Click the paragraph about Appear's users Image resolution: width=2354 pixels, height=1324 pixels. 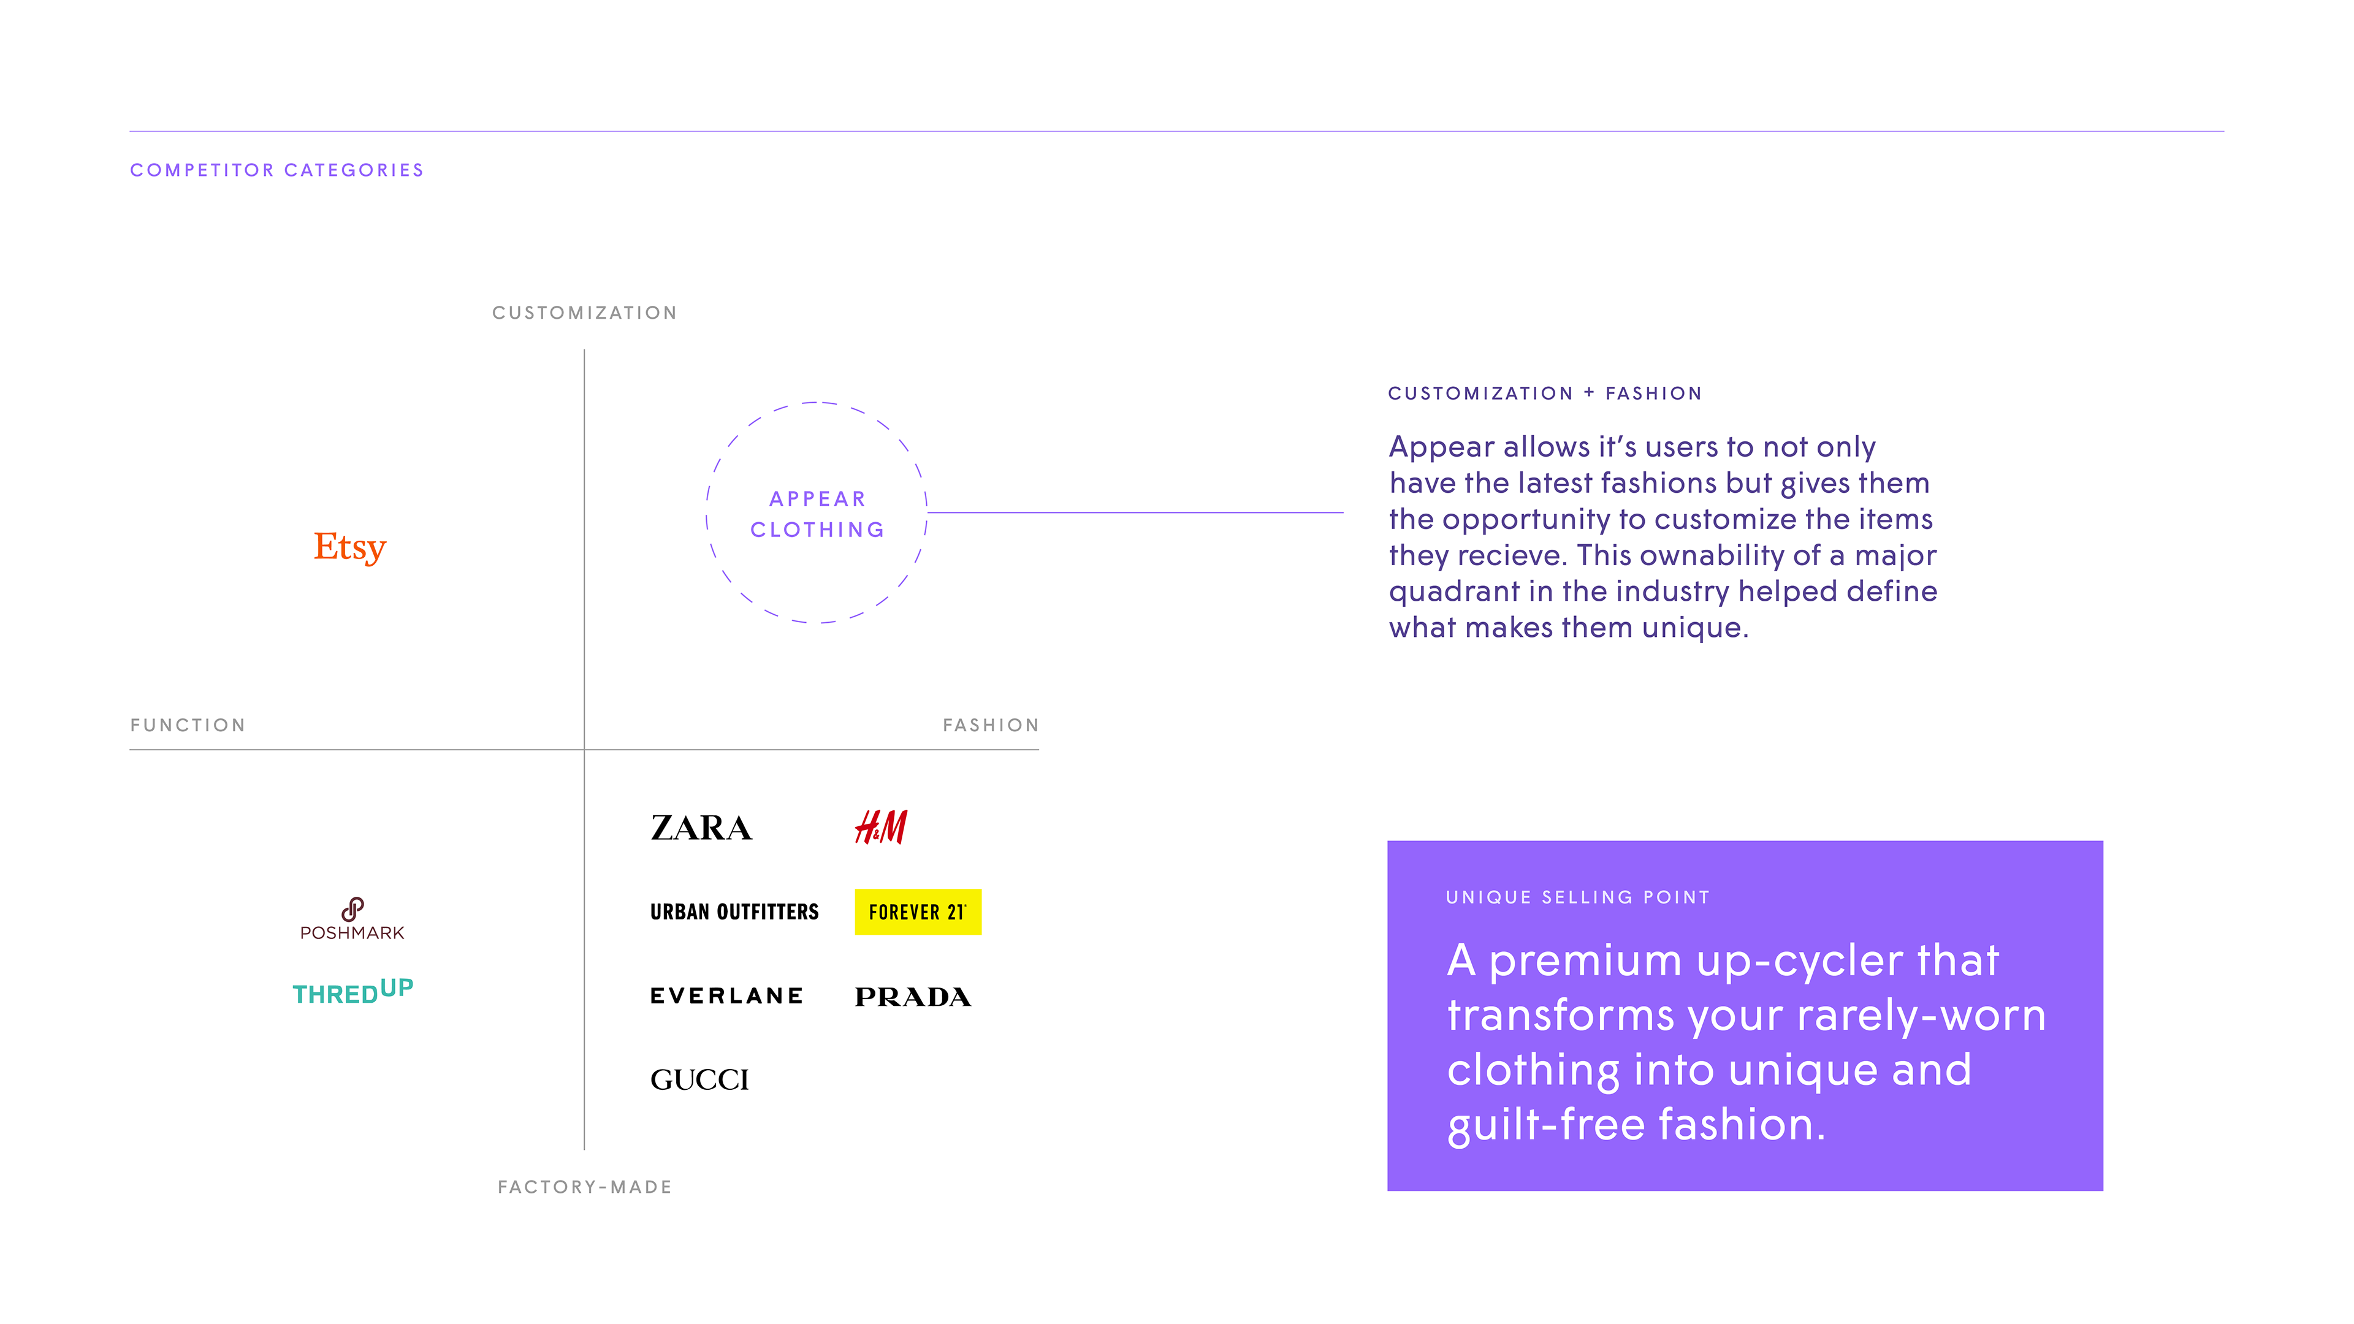click(x=1663, y=538)
